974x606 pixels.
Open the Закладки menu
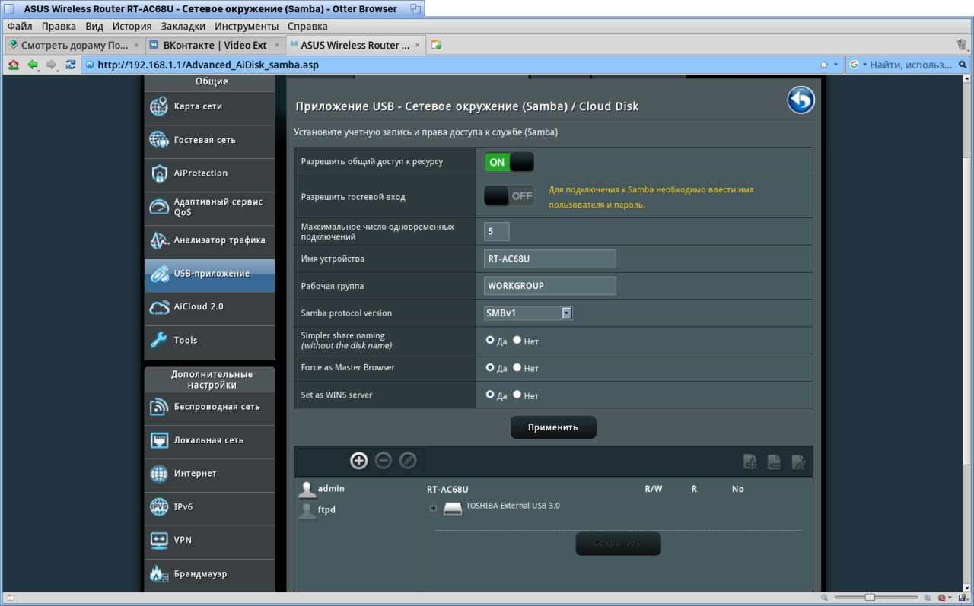[x=183, y=26]
